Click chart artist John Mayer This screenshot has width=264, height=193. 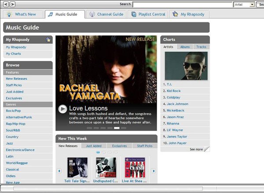point(177,143)
